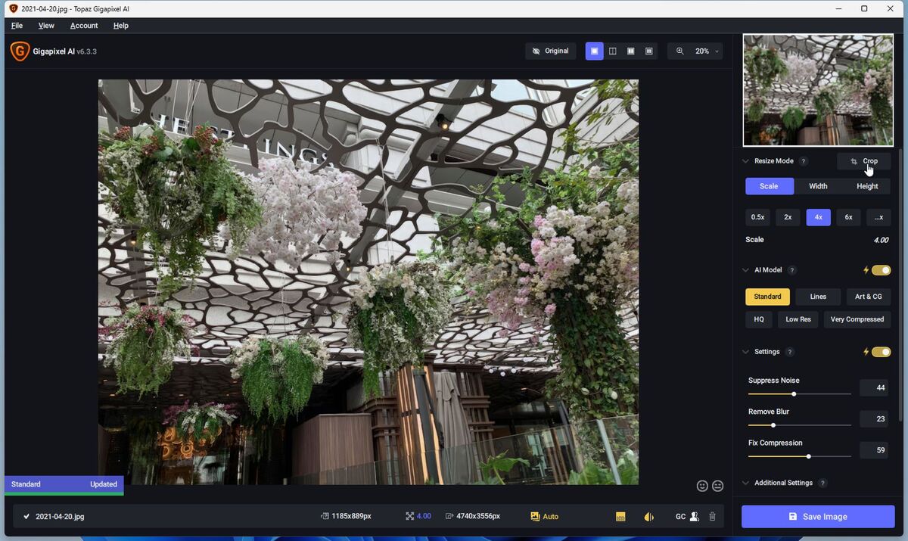Collapse the AI Model section
Image resolution: width=908 pixels, height=541 pixels.
coord(745,270)
